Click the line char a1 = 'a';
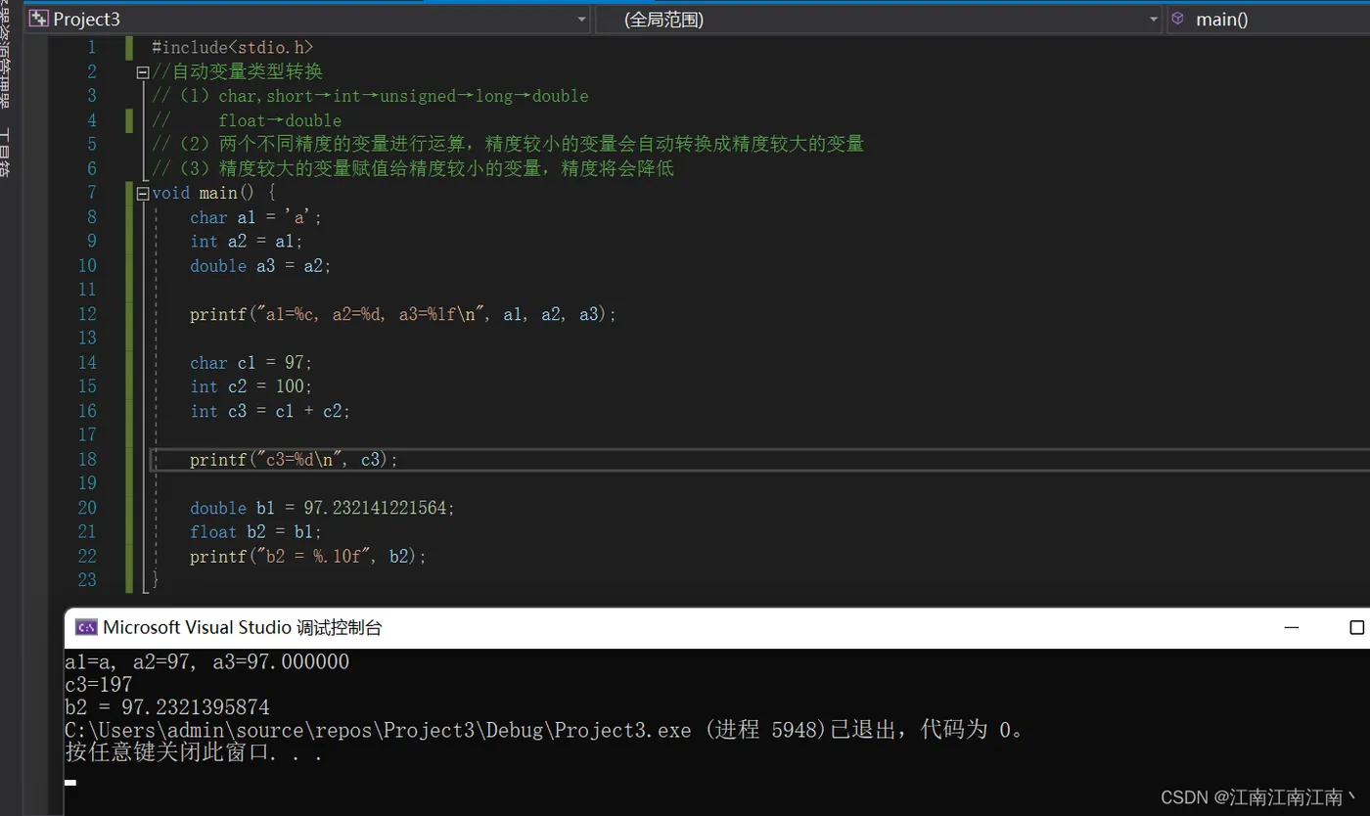The height and width of the screenshot is (816, 1370). tap(256, 217)
